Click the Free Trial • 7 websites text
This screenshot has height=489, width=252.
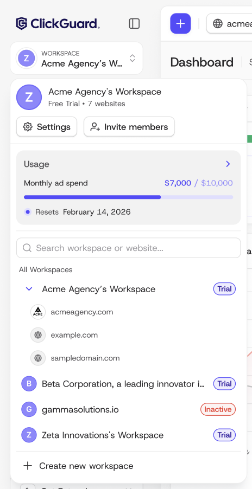pos(87,104)
